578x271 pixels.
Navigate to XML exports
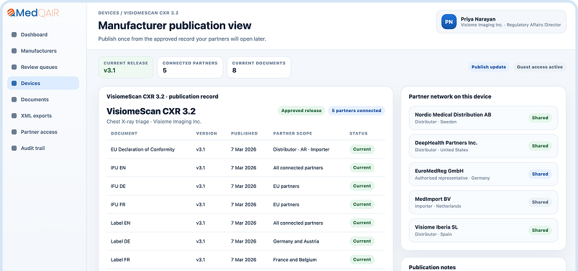(x=43, y=115)
